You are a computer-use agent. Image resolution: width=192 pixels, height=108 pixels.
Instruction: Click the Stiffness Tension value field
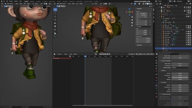click(180, 73)
